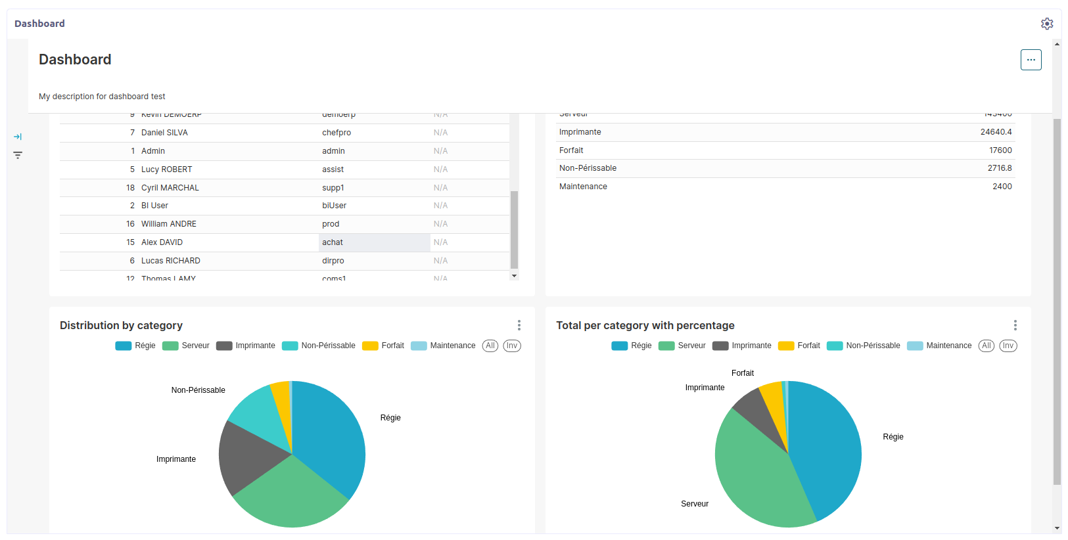Screen dimensions: 1068x540
Task: Open the dashboard three-dots actions button
Action: click(x=1031, y=60)
